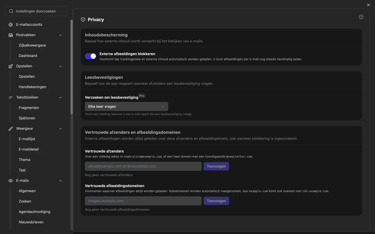Open the Elke keer vragen dropdown

click(x=127, y=107)
